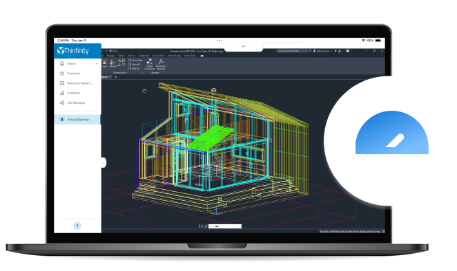Viewport: 457px width, 271px height.
Task: Click the Dimensional panel dialog launcher arrow
Action: [x=142, y=73]
